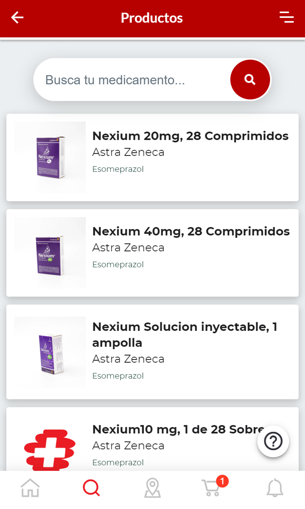Open the shopping cart
The width and height of the screenshot is (305, 509).
tap(211, 488)
